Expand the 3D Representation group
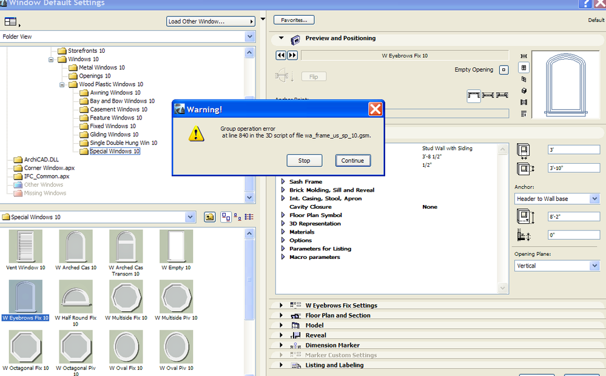Viewport: 606px width, 376px height. click(283, 223)
